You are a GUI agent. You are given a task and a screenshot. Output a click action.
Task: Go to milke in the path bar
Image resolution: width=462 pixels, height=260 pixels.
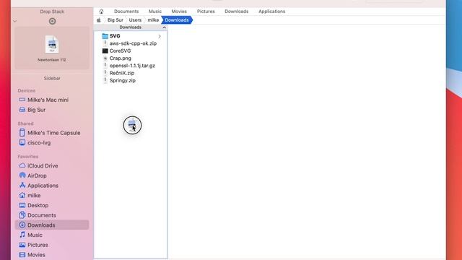pos(153,20)
